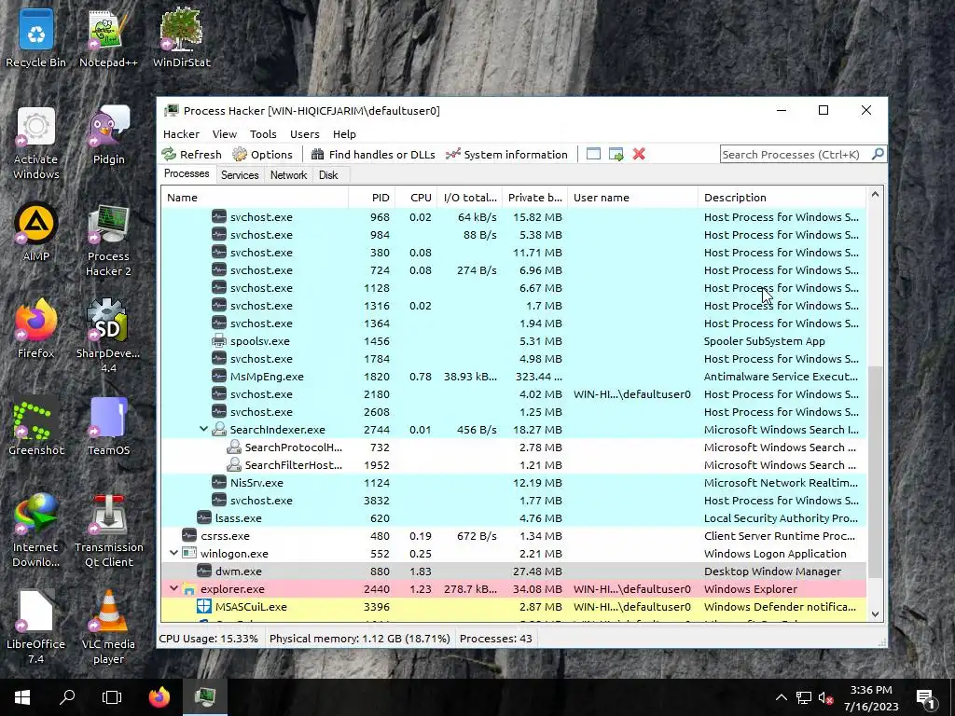Click the Firefox taskbar icon
The width and height of the screenshot is (955, 716).
click(159, 697)
